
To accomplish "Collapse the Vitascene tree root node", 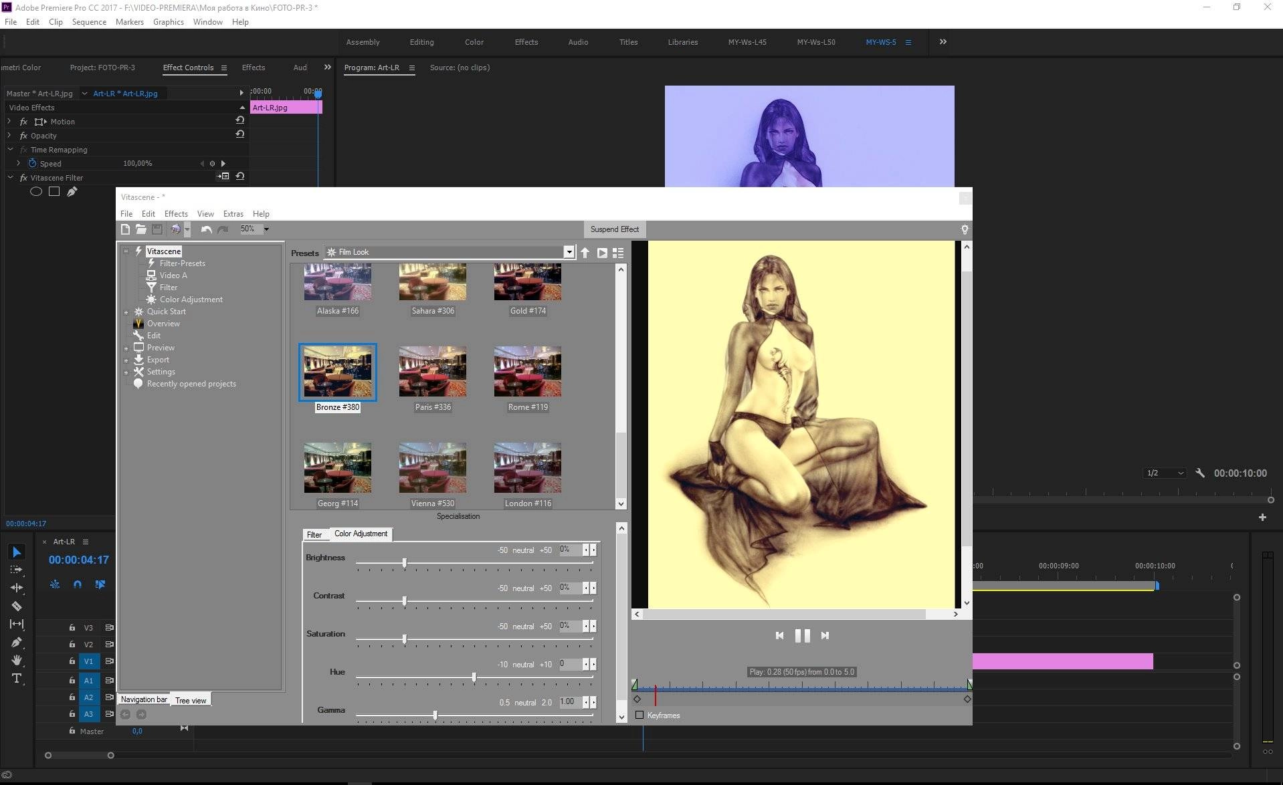I will click(x=126, y=251).
